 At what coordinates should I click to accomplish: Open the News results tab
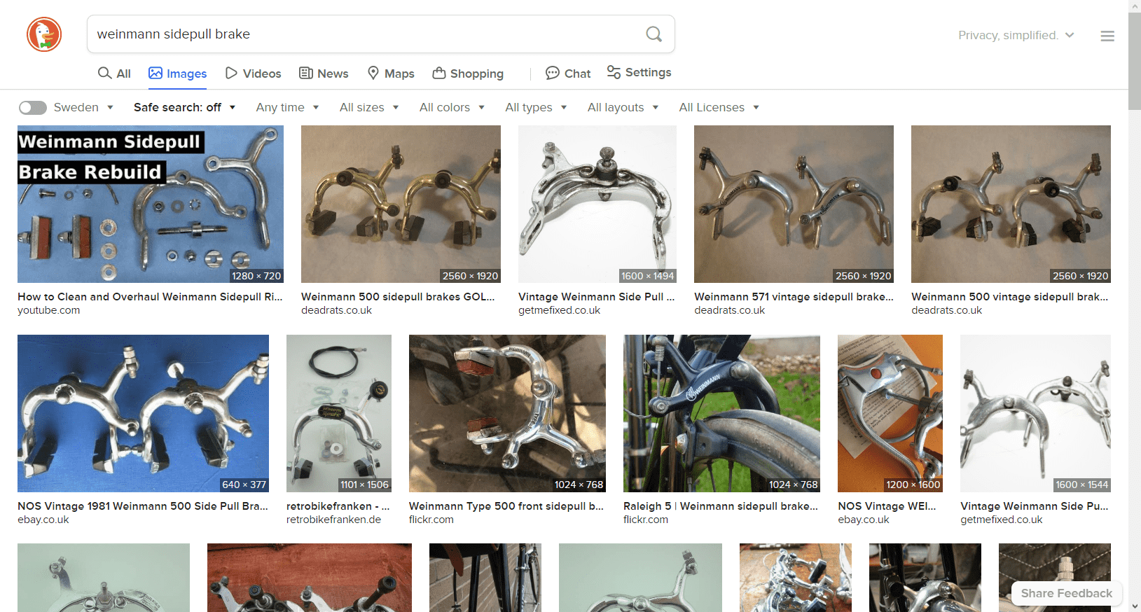click(324, 74)
